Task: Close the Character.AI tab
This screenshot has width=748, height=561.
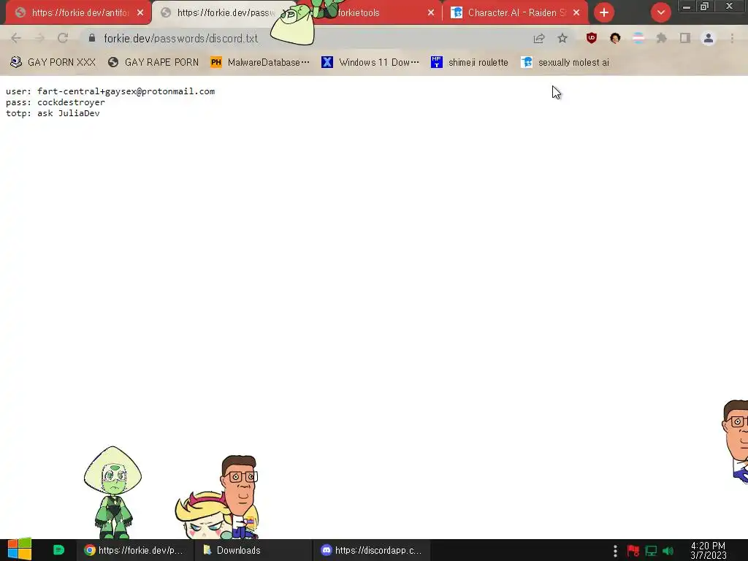Action: click(x=576, y=13)
